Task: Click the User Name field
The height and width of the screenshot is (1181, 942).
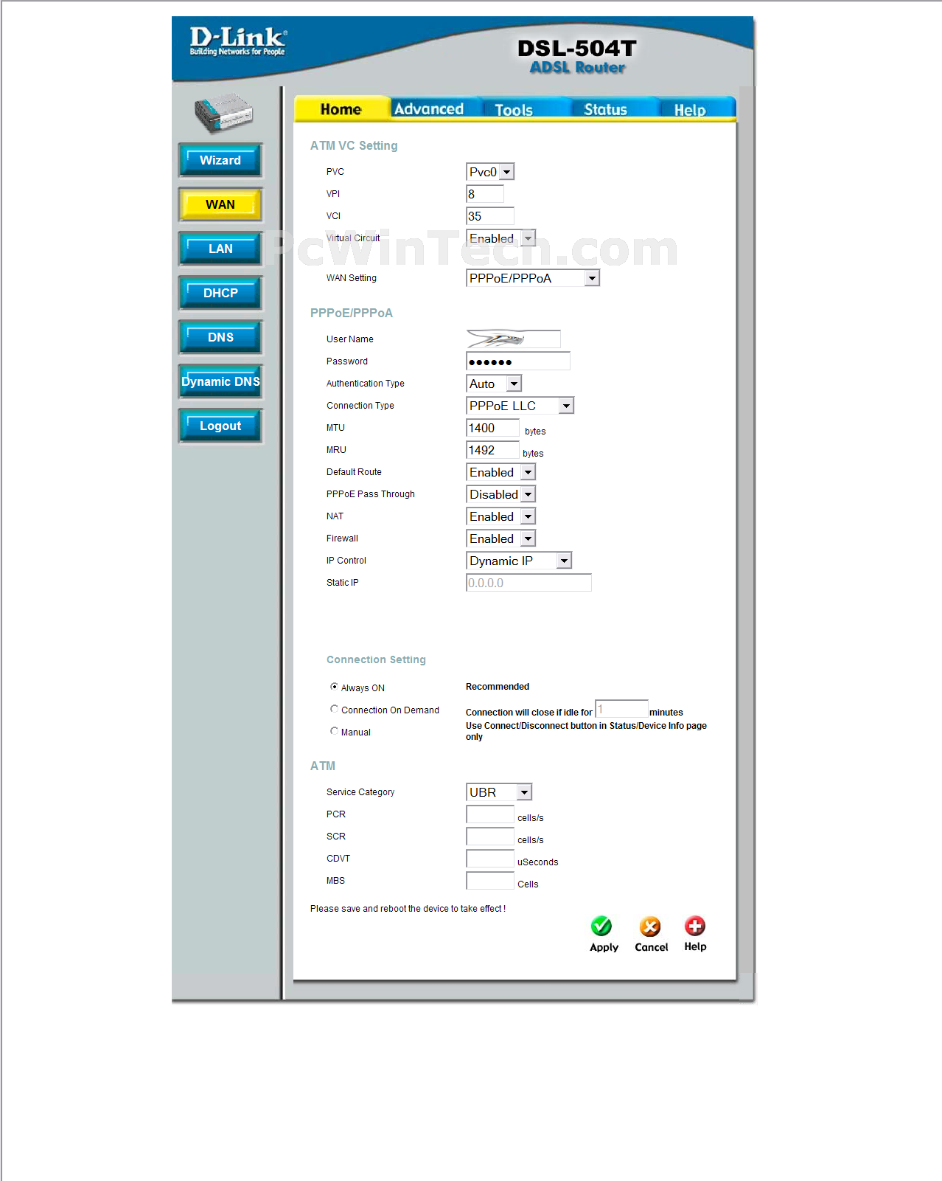Action: point(513,339)
